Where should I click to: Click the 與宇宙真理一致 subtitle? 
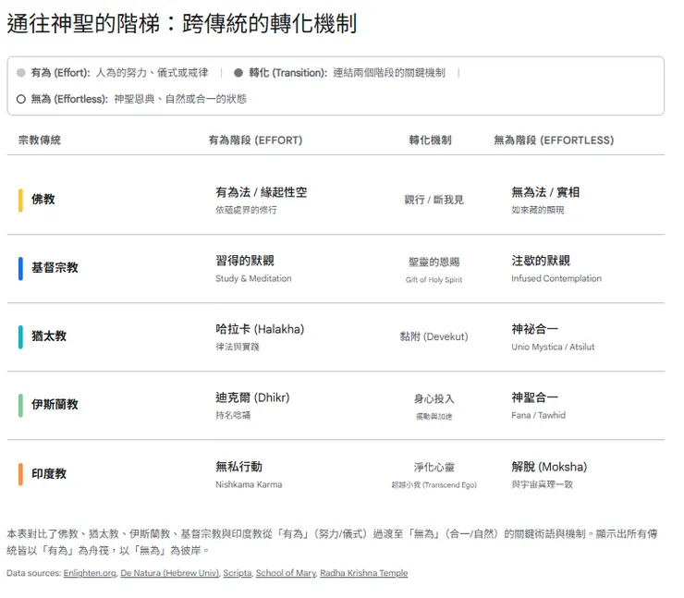(x=543, y=484)
